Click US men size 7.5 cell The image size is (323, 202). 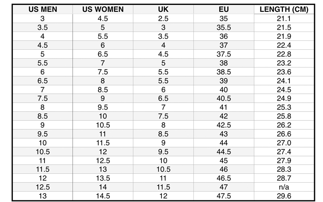pos(43,98)
